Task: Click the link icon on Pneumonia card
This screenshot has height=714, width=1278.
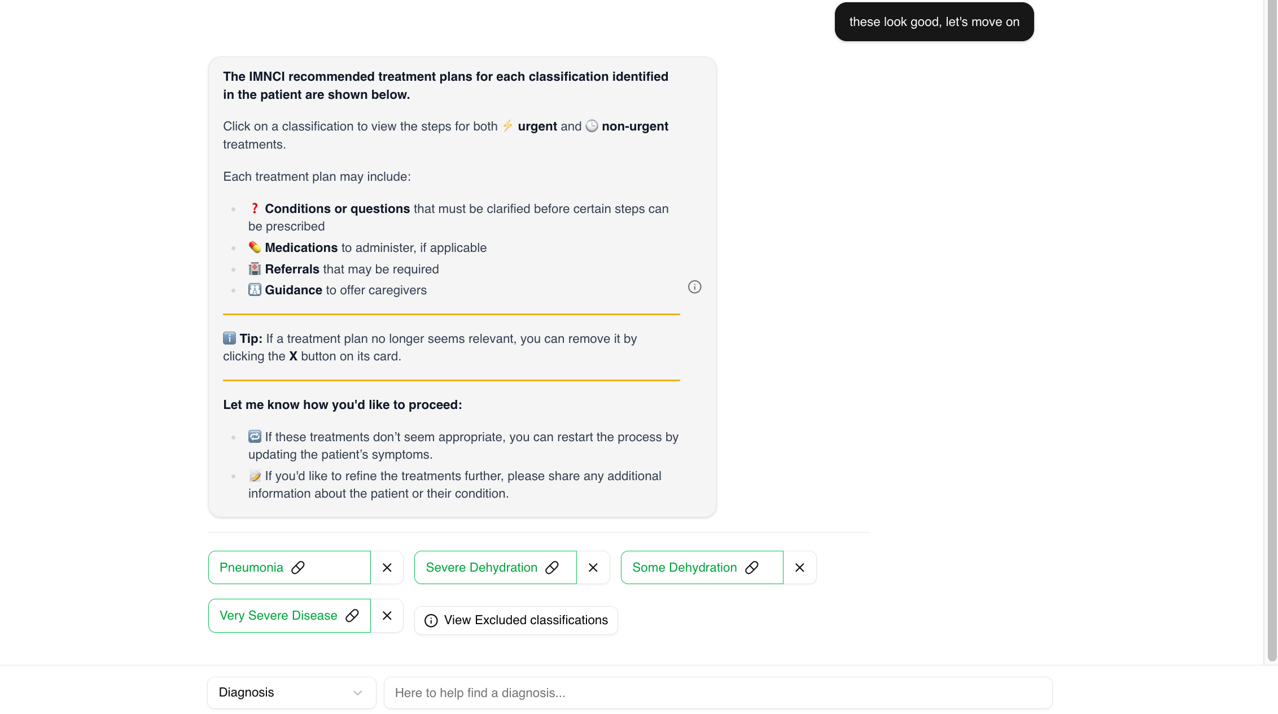Action: [298, 568]
